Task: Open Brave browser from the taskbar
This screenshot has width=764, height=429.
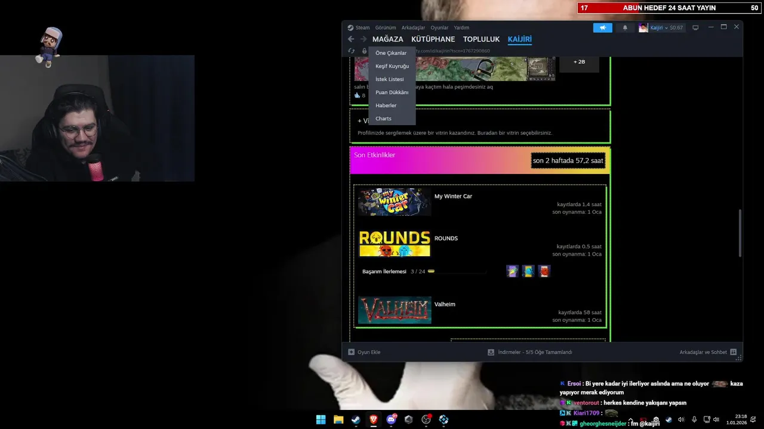Action: click(374, 419)
